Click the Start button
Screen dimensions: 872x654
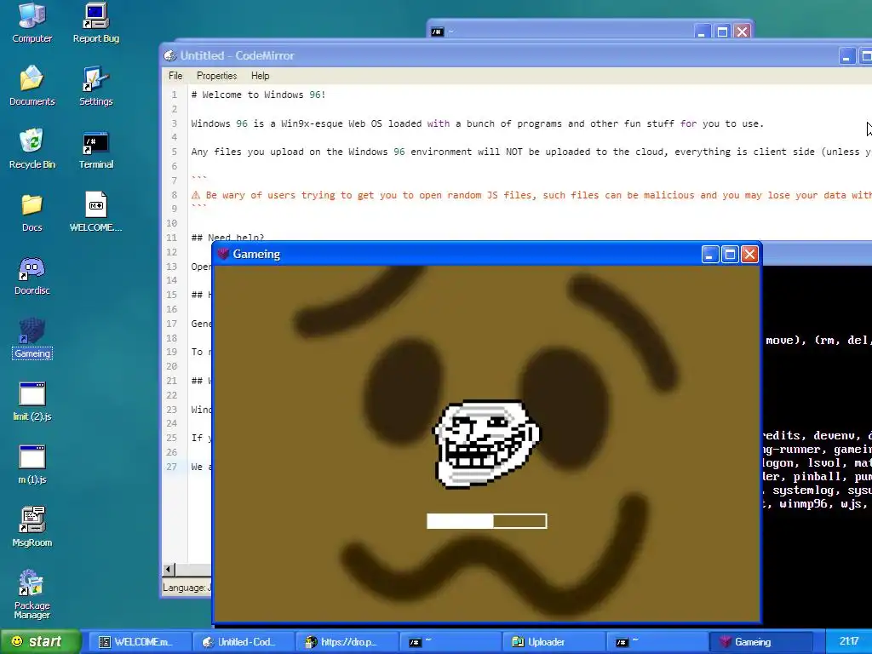click(40, 641)
